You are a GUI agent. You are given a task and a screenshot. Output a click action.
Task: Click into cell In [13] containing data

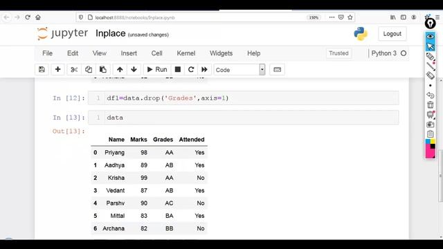point(251,118)
